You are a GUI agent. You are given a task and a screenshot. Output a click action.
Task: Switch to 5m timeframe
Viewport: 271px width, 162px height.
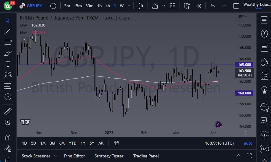(67, 6)
